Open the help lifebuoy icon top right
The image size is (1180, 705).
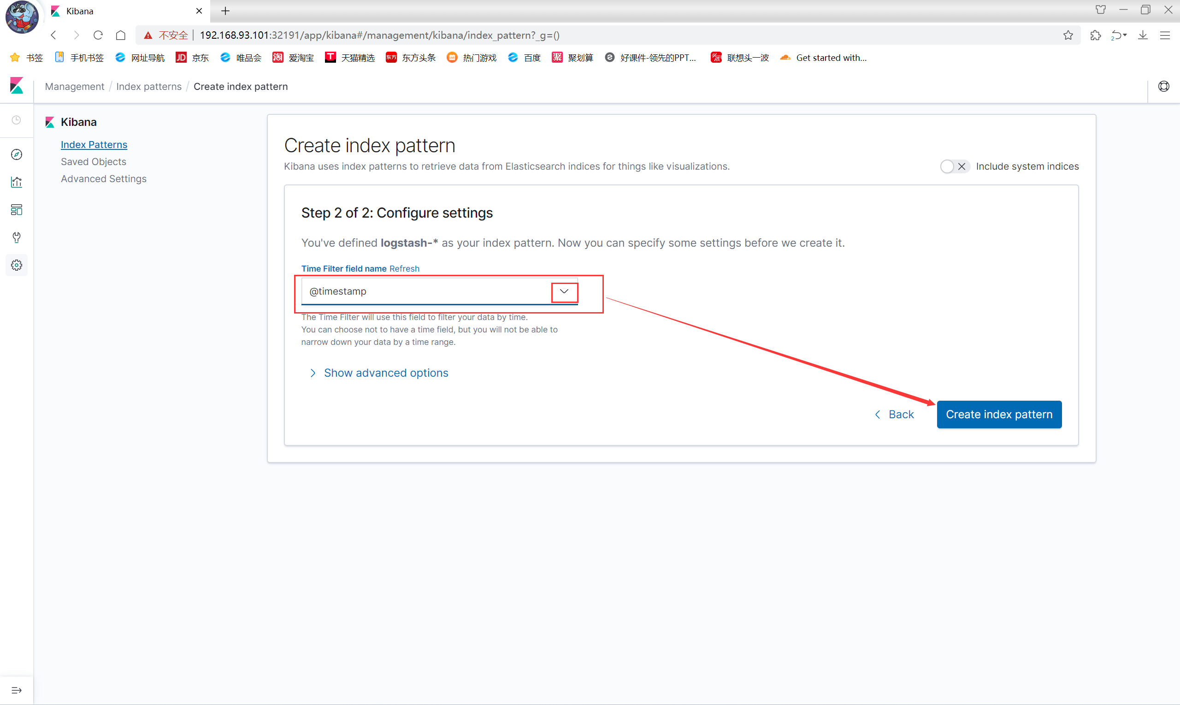pos(1163,87)
